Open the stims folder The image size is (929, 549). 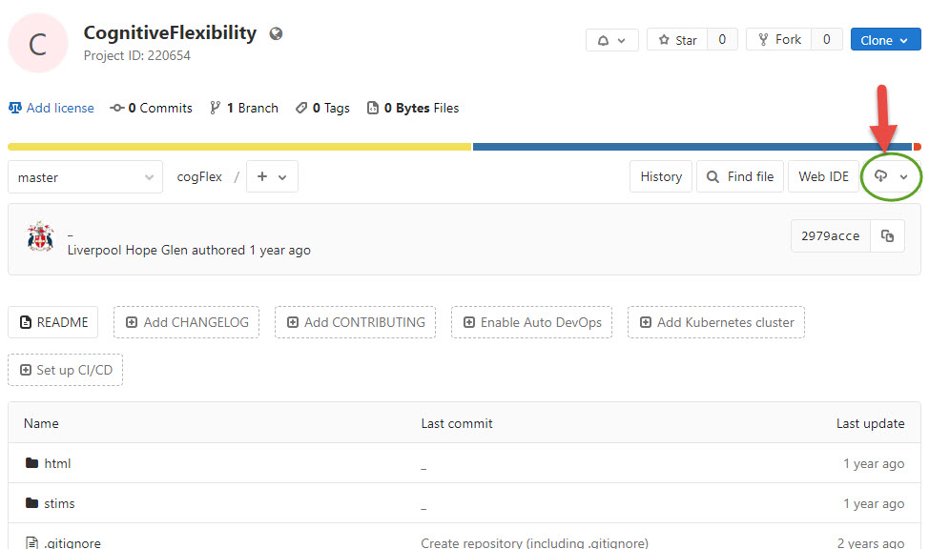(x=59, y=503)
